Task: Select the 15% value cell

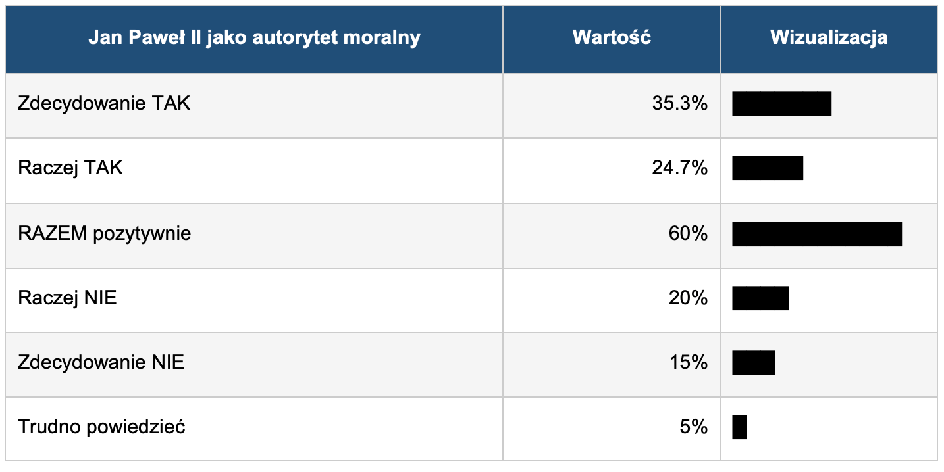Action: [689, 362]
